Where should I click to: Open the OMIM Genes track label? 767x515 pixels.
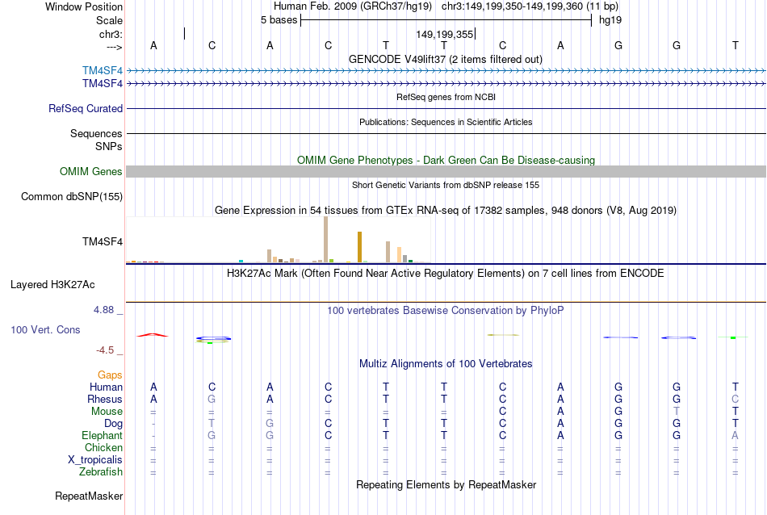coord(90,172)
